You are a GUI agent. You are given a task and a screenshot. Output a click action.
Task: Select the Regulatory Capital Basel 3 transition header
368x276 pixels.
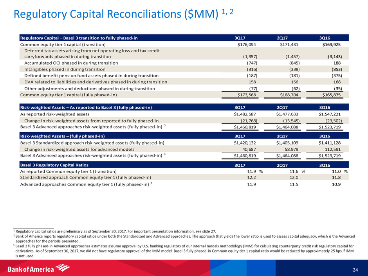79,38
